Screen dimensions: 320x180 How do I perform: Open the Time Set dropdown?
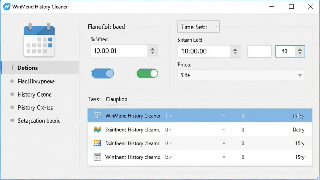tap(198, 27)
